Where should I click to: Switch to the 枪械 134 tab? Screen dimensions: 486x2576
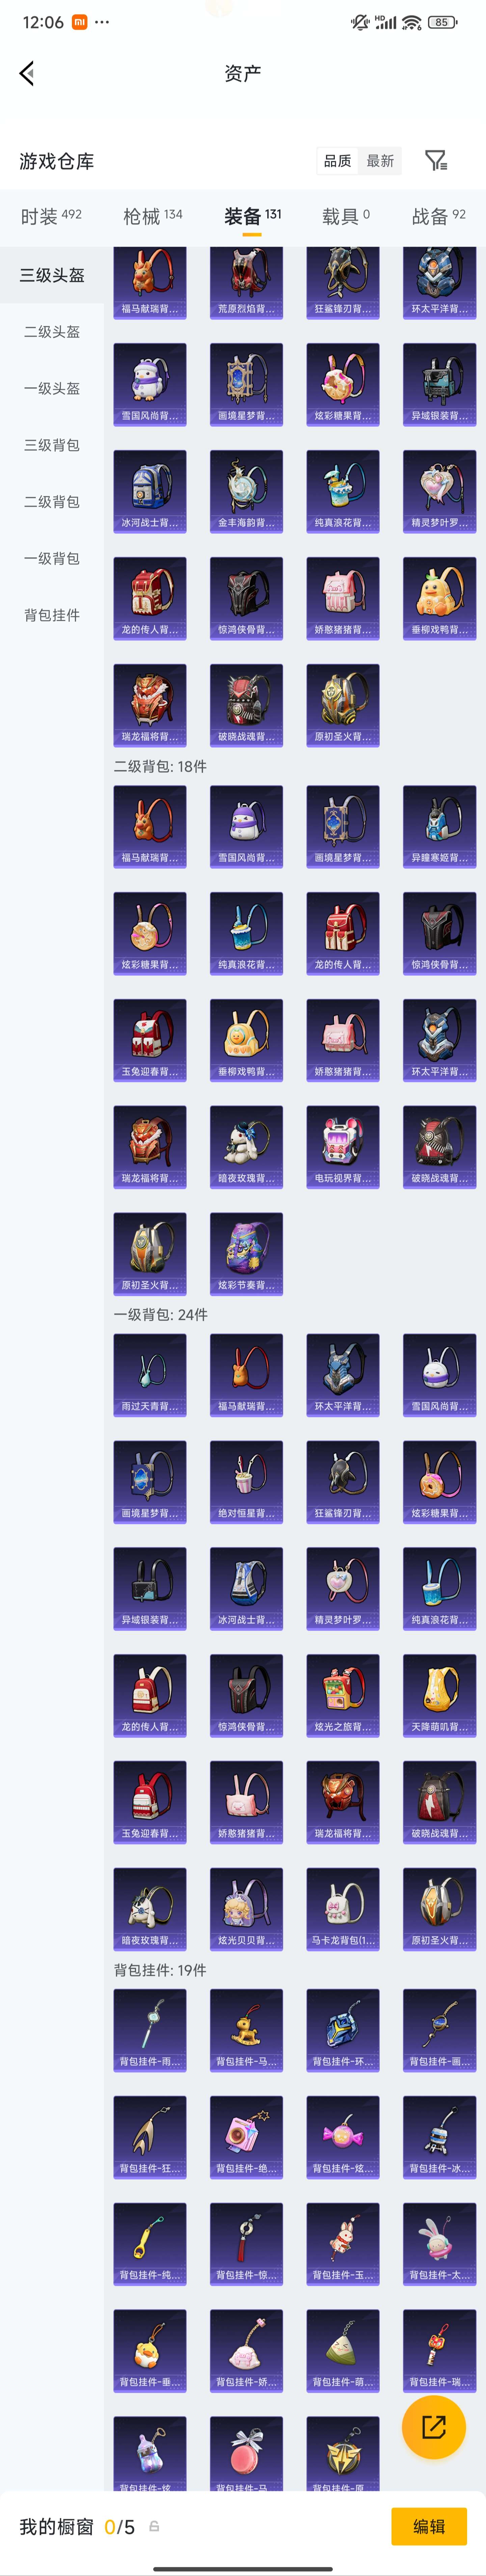coord(152,216)
